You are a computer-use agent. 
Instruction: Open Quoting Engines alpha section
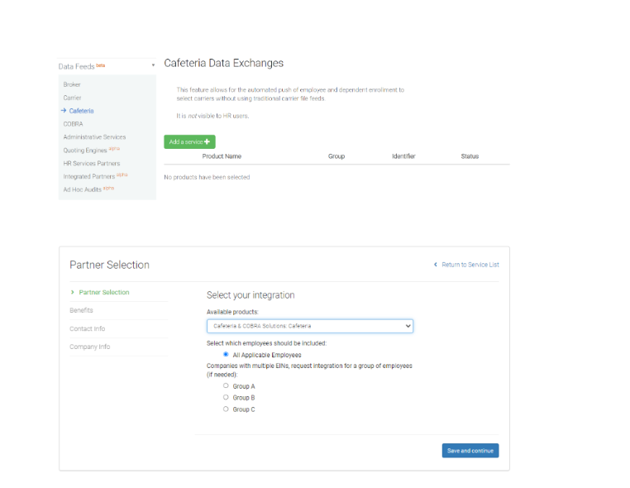(87, 151)
